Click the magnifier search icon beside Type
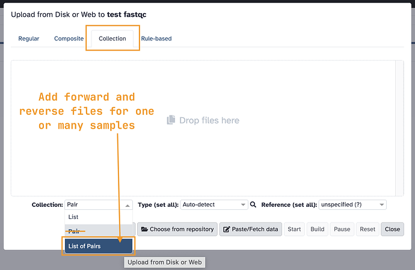 pyautogui.click(x=253, y=204)
